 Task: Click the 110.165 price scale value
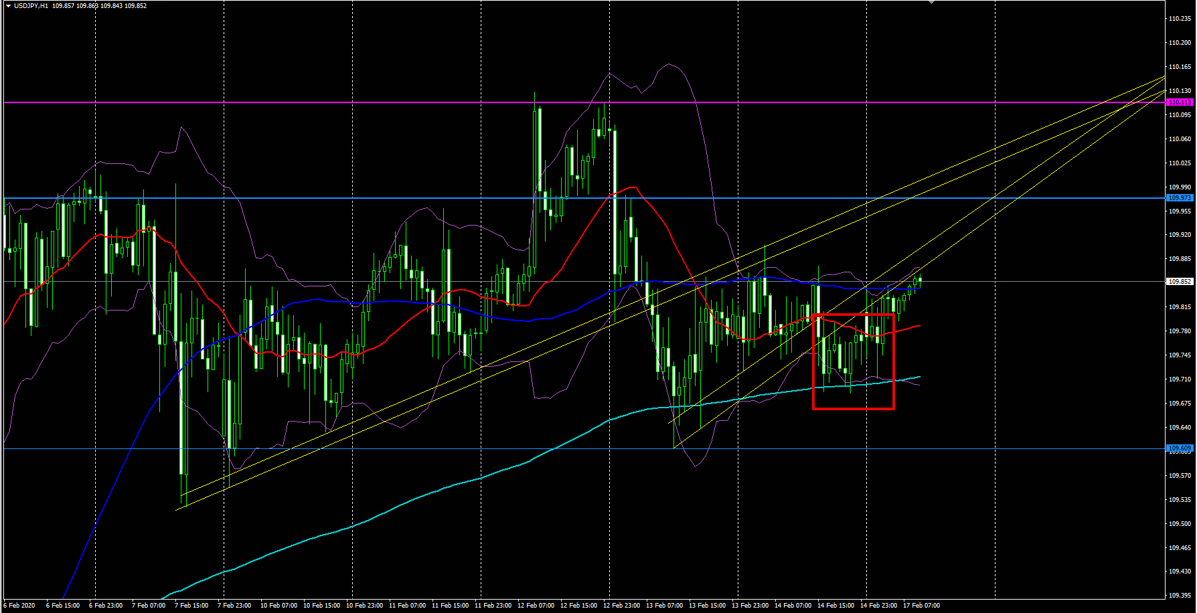click(x=1180, y=67)
